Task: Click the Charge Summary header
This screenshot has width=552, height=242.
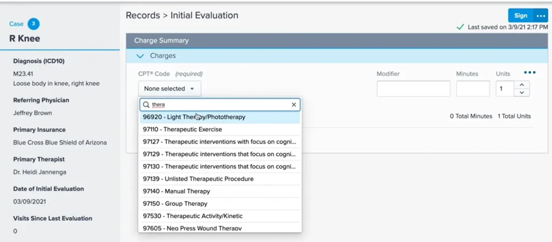Action: [x=337, y=40]
